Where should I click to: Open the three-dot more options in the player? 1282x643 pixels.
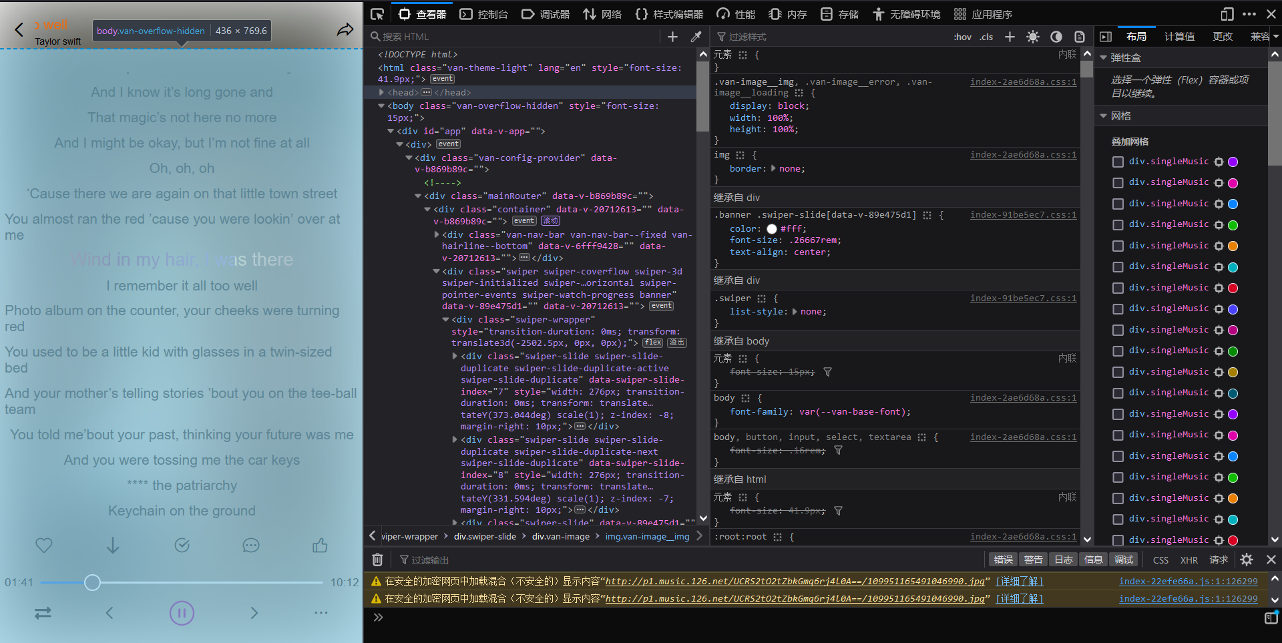321,613
